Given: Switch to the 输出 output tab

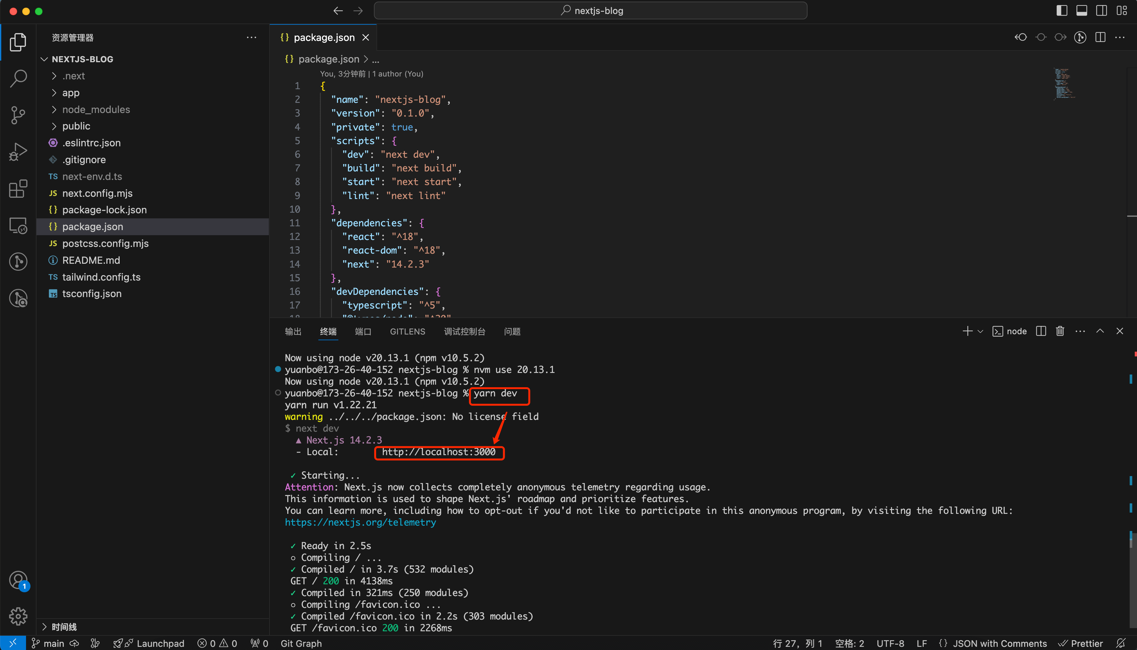Looking at the screenshot, I should click(293, 331).
